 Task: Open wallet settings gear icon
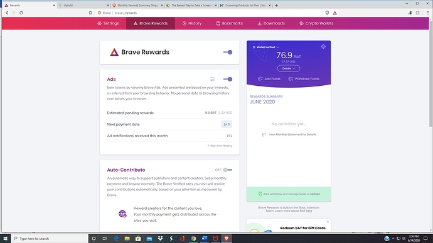point(323,46)
